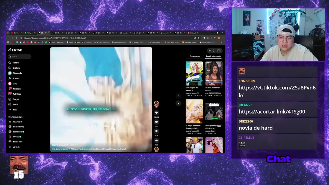Bookmark page with star icon

(x=198, y=38)
